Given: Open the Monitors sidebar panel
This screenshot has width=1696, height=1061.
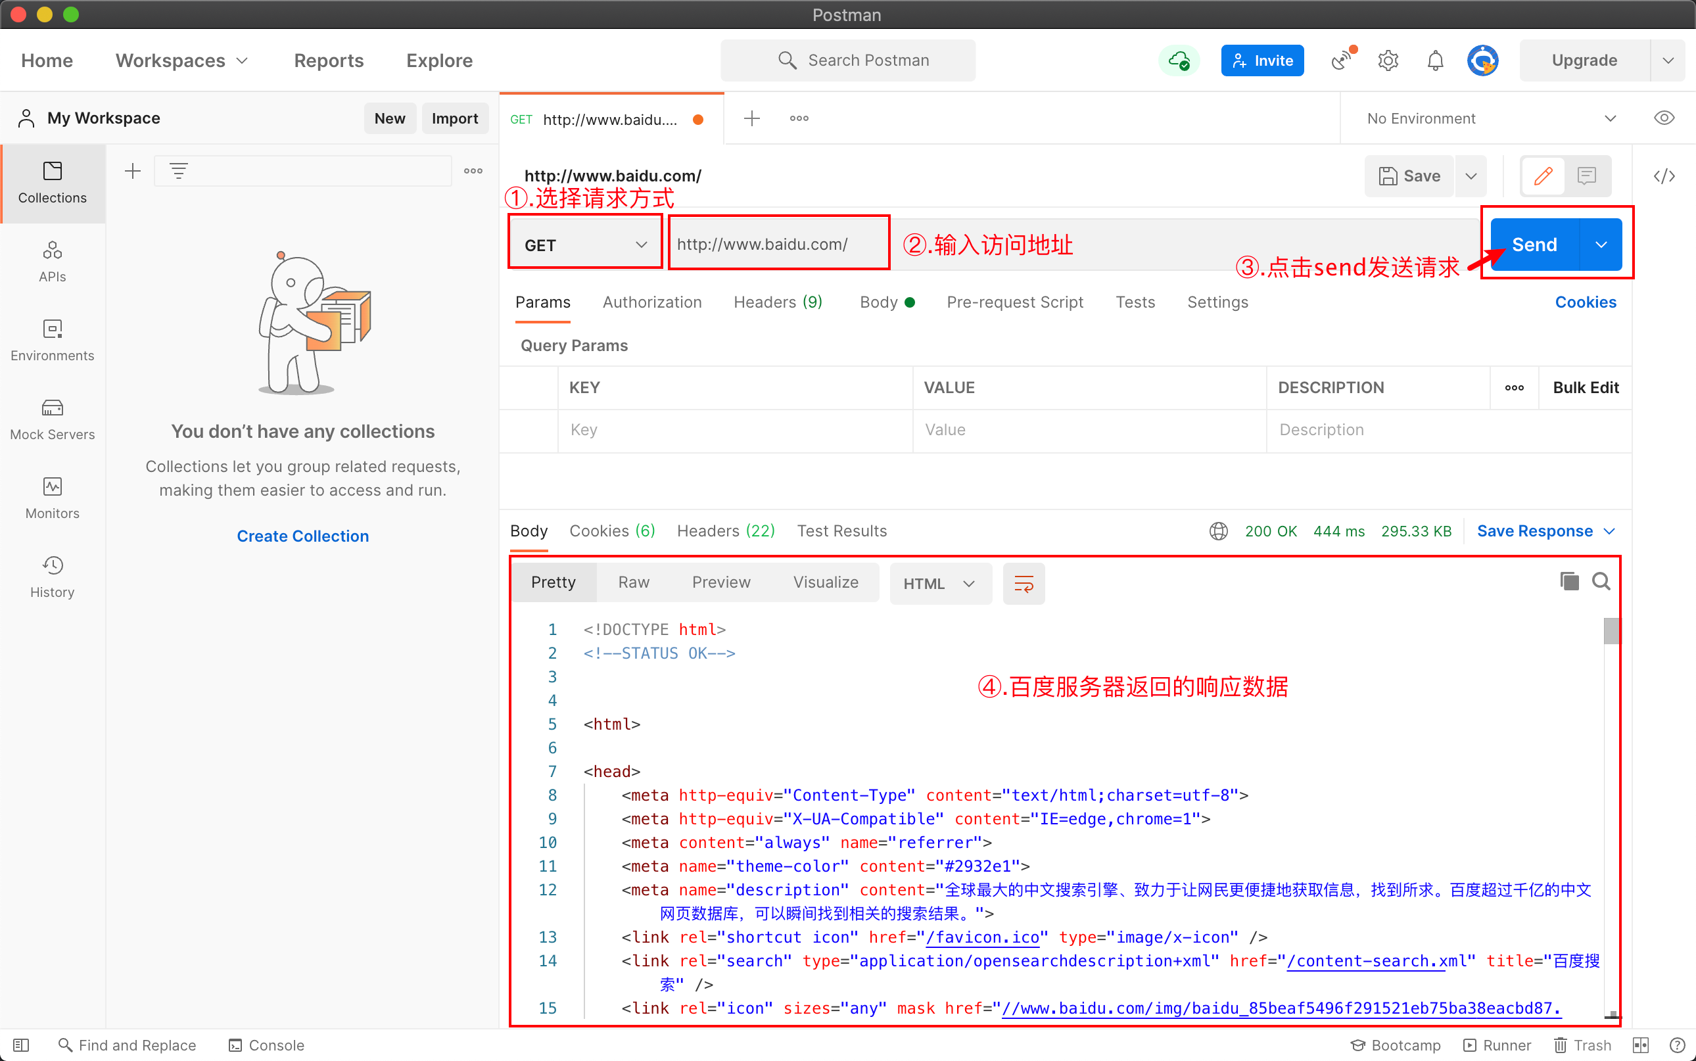Looking at the screenshot, I should tap(53, 498).
